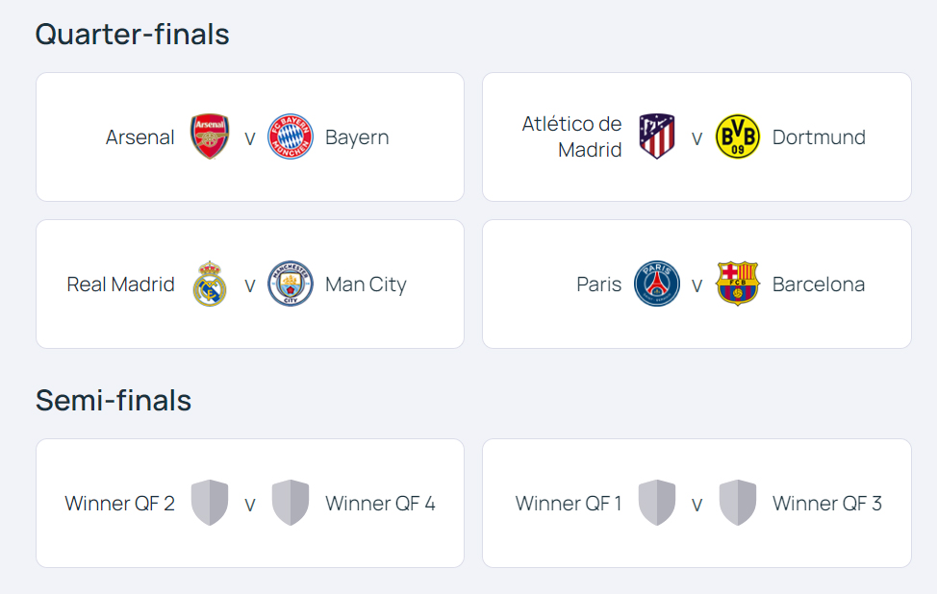Select the Dortmund team name
This screenshot has height=594, width=937.
(819, 137)
